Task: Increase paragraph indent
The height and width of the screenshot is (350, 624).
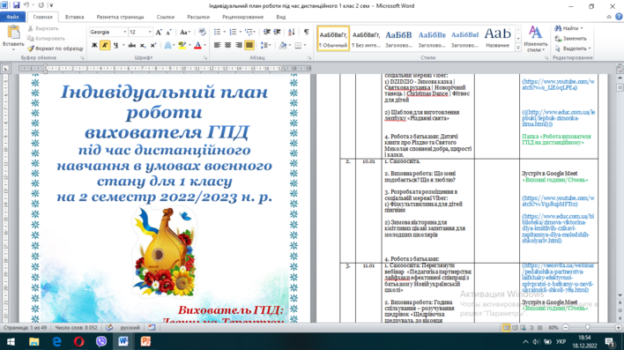Action: point(277,32)
